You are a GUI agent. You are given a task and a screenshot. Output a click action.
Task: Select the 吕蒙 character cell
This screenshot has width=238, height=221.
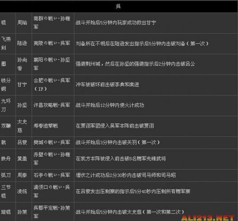coord(23,143)
